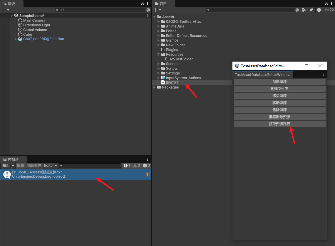The width and height of the screenshot is (335, 246).
Task: Open Project panel three-dot options menu
Action: tap(331, 4)
